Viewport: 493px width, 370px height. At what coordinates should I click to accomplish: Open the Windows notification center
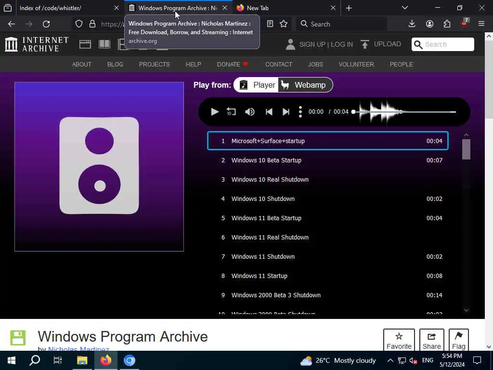(477, 360)
